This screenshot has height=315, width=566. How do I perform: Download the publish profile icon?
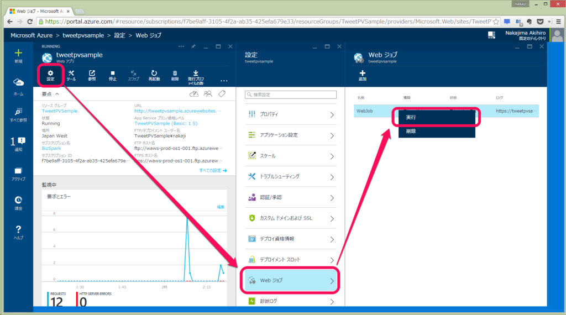(x=196, y=77)
